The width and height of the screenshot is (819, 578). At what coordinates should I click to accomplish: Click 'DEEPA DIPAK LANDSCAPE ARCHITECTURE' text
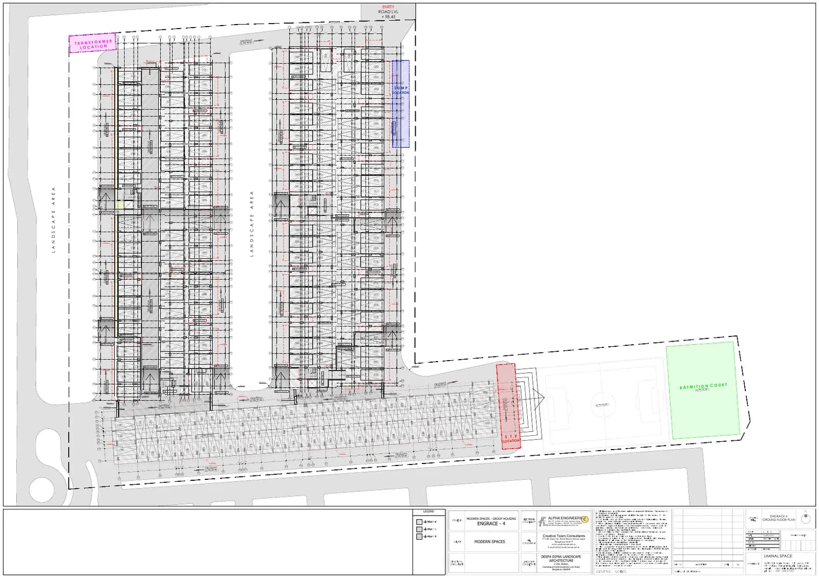(561, 559)
